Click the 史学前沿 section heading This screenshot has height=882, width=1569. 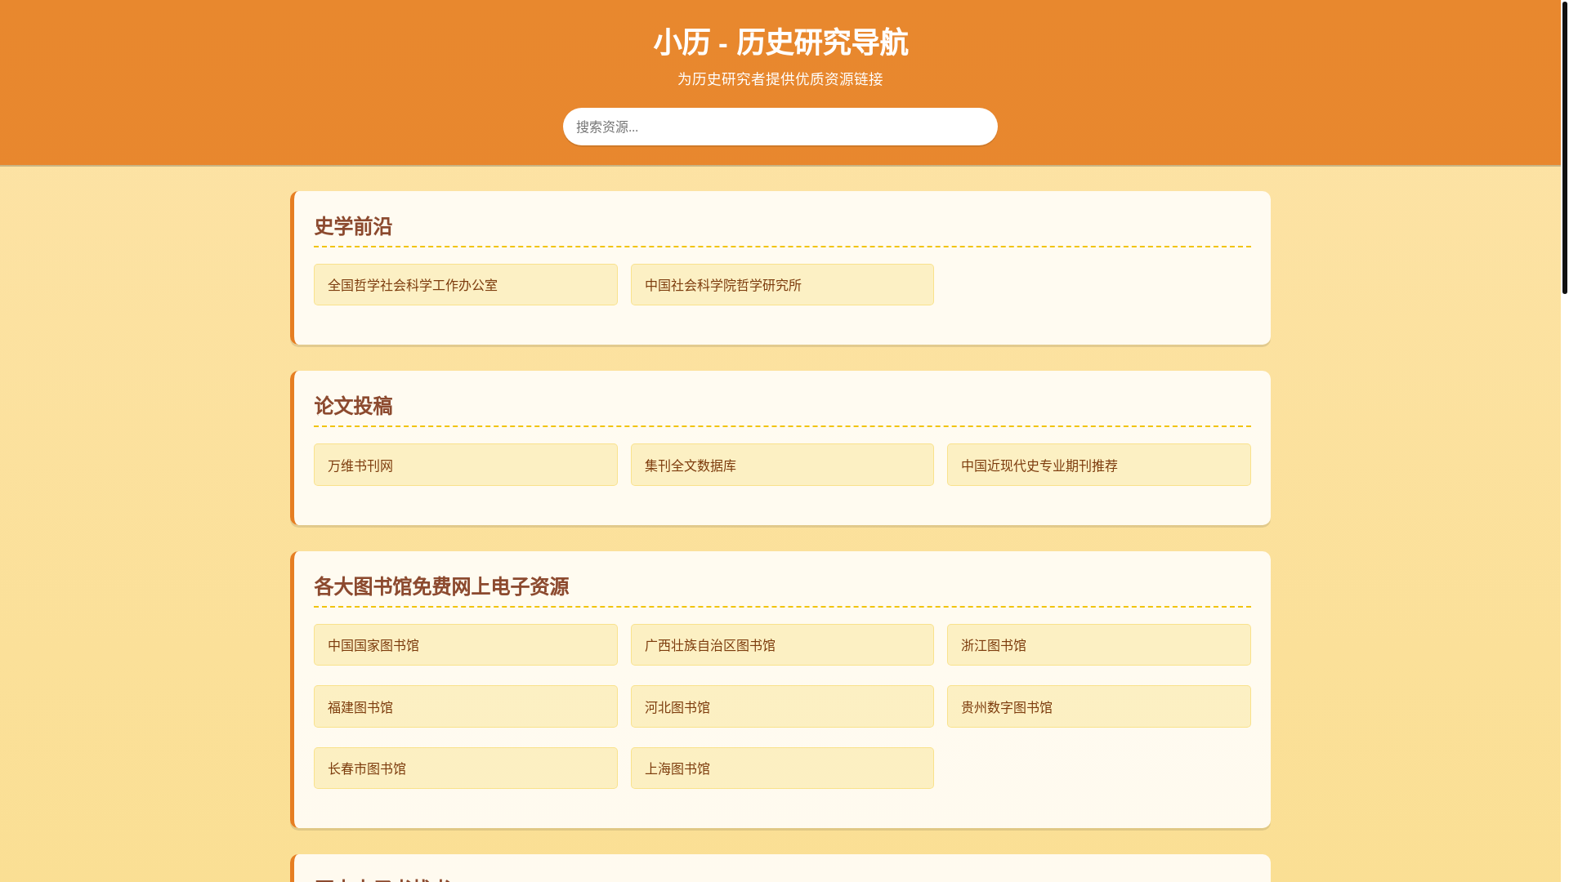(x=353, y=226)
